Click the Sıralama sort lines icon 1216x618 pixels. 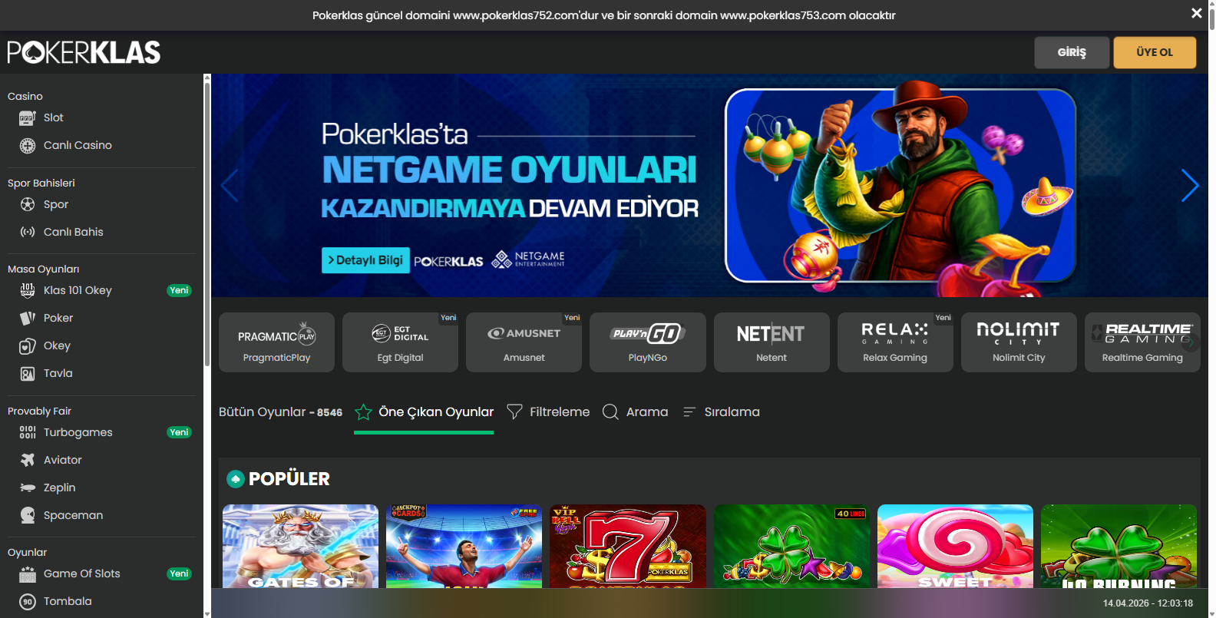[x=689, y=412]
